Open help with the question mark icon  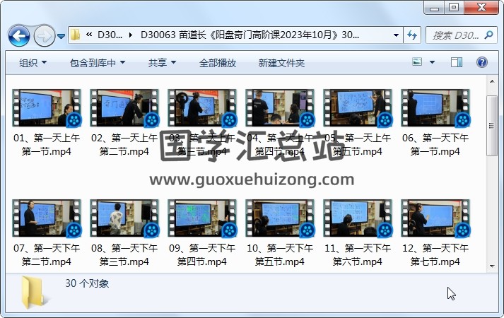[x=482, y=62]
